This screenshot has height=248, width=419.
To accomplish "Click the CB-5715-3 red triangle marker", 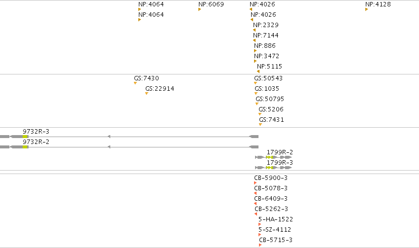I will [260, 245].
